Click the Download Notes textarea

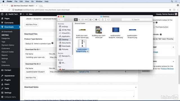coord(79,93)
